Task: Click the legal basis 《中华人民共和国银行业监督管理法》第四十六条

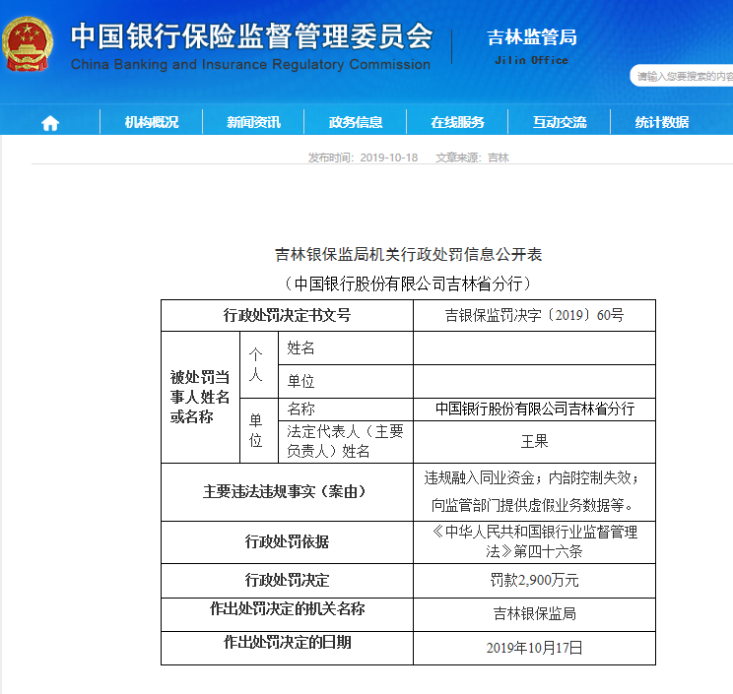Action: click(534, 541)
